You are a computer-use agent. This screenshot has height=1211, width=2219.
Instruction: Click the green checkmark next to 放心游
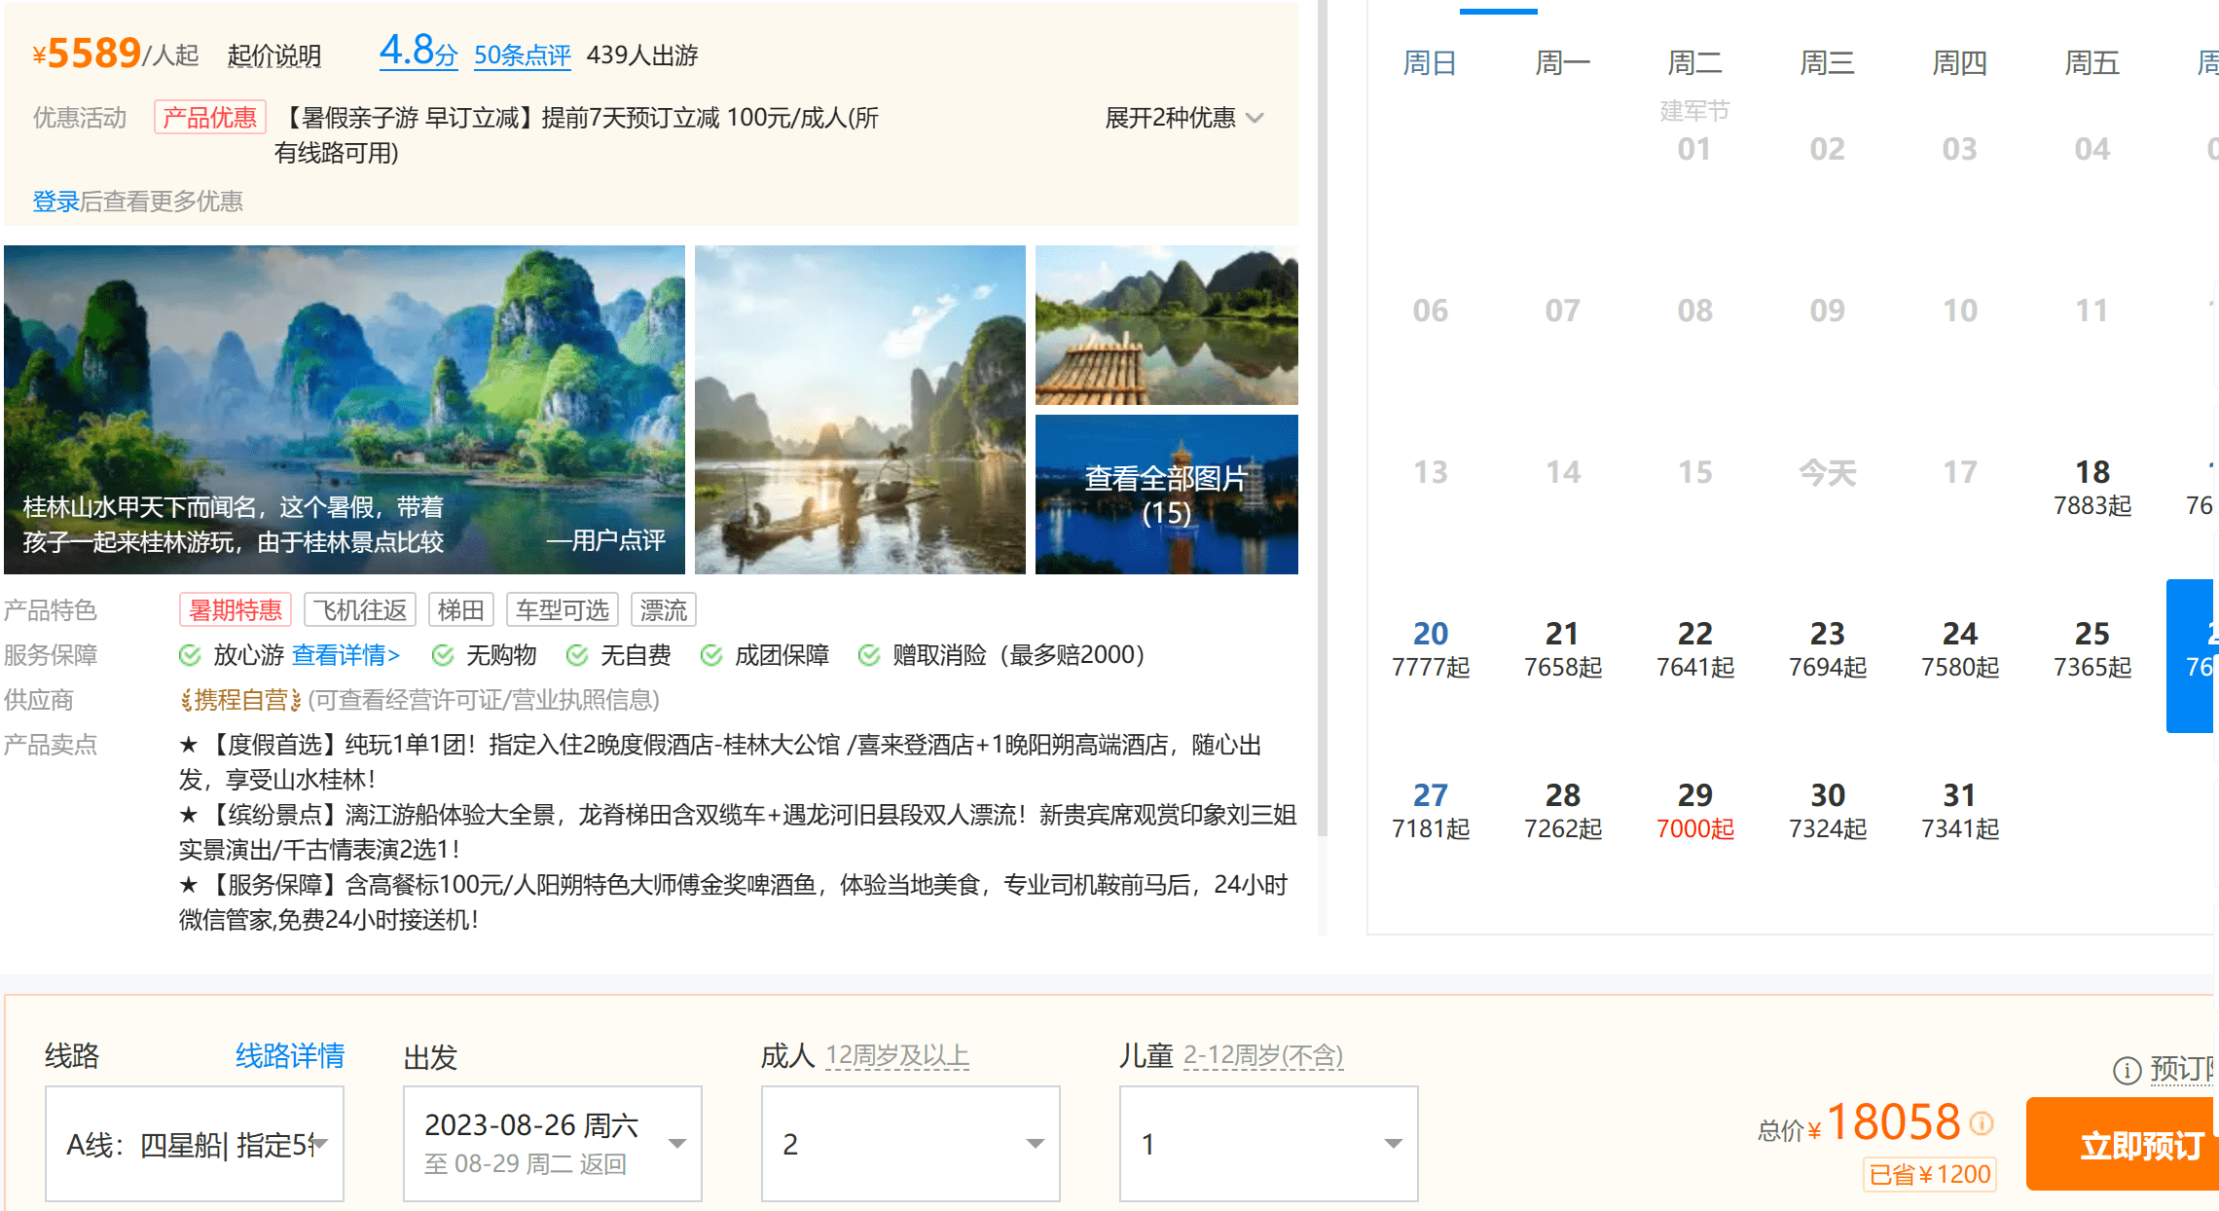190,655
